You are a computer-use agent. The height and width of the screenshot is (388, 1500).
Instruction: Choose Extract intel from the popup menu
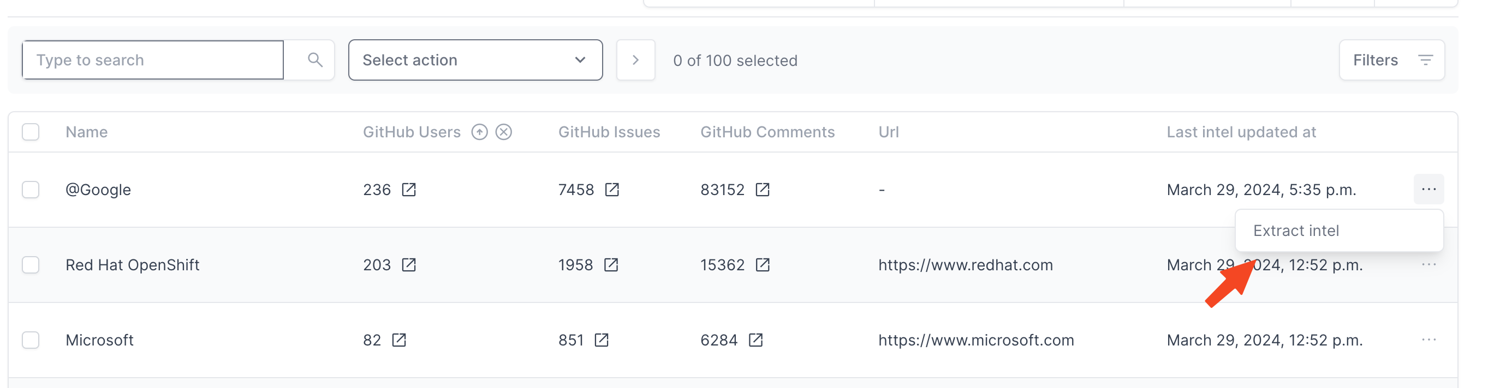pyautogui.click(x=1296, y=231)
